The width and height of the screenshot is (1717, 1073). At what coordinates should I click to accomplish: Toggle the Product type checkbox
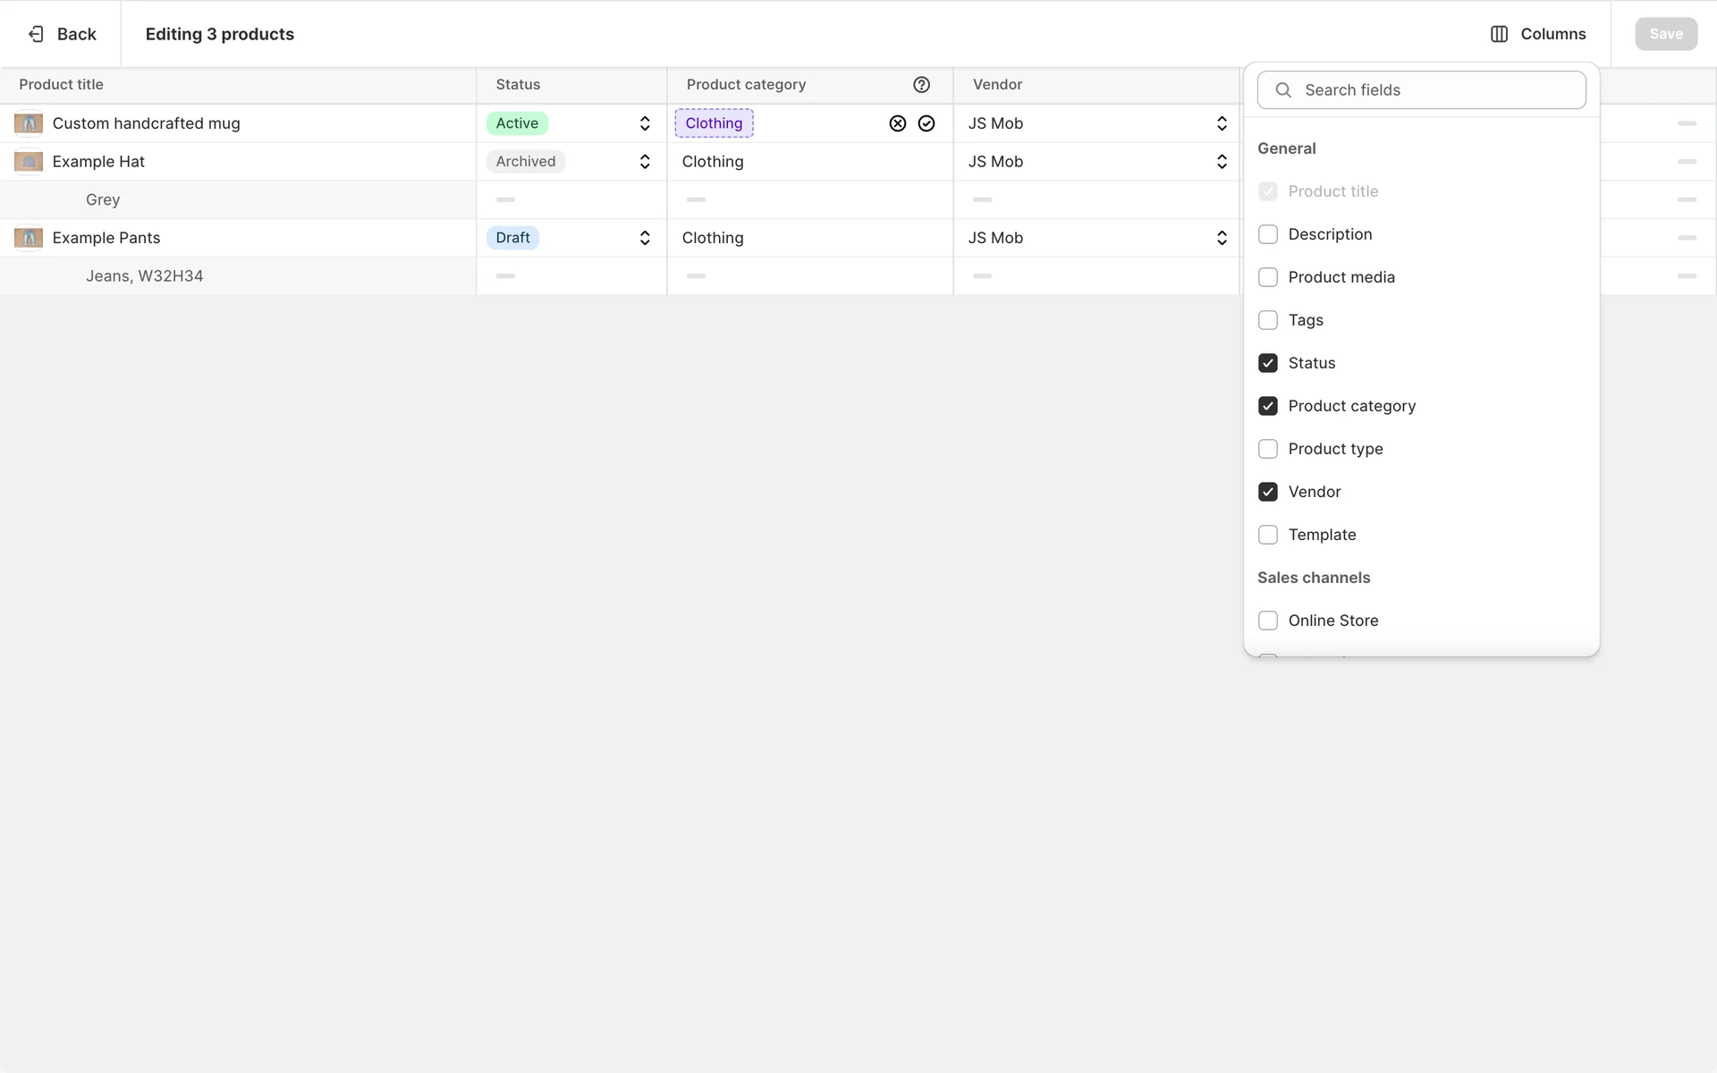tap(1267, 449)
